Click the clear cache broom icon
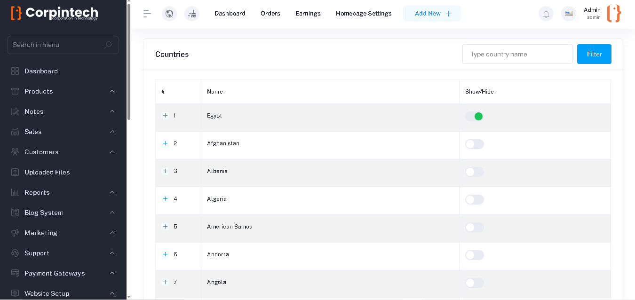This screenshot has width=635, height=300. pos(192,14)
